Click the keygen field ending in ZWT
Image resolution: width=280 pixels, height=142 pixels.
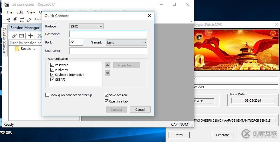tap(236, 87)
